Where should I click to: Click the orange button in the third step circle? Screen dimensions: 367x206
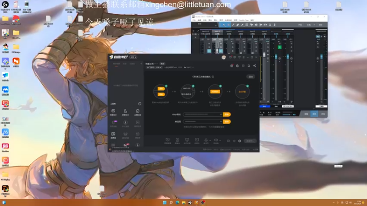(215, 92)
